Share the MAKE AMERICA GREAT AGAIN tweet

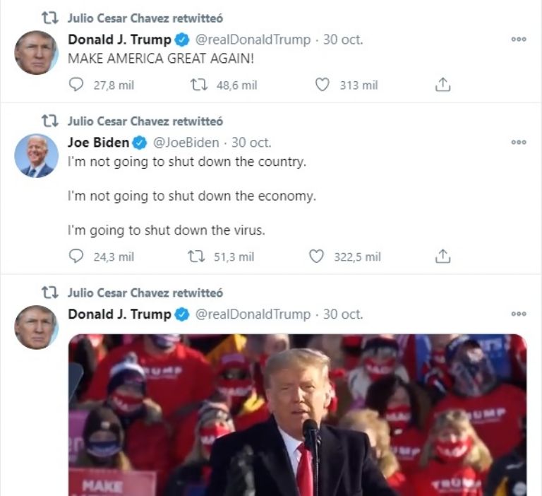(442, 85)
